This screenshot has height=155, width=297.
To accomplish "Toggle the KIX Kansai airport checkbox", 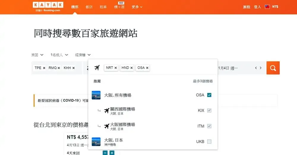I will coord(209,111).
